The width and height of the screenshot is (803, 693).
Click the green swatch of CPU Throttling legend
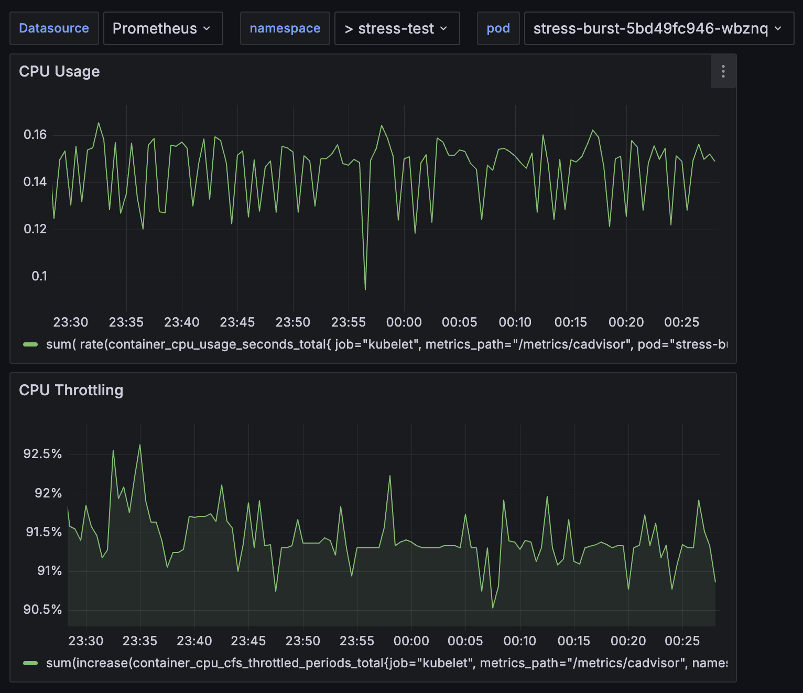tap(30, 663)
